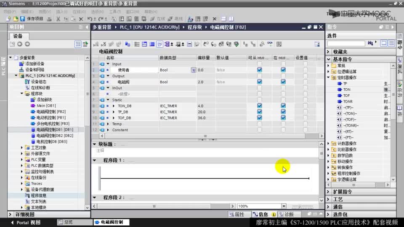The width and height of the screenshot is (404, 227).
Task: Expand TP_DB static variable
Action: click(114, 112)
